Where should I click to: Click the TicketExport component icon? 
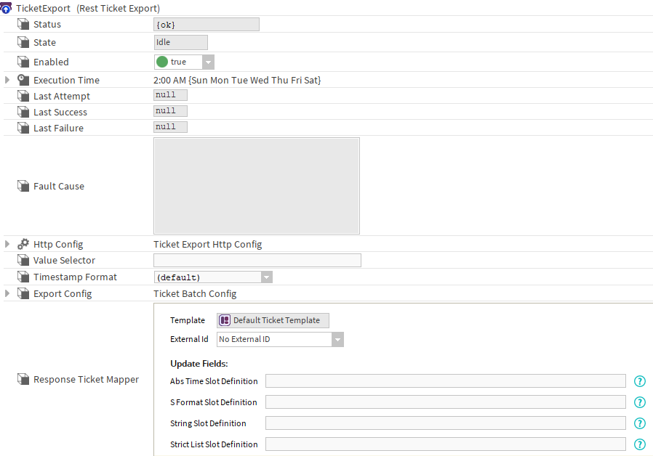6,8
